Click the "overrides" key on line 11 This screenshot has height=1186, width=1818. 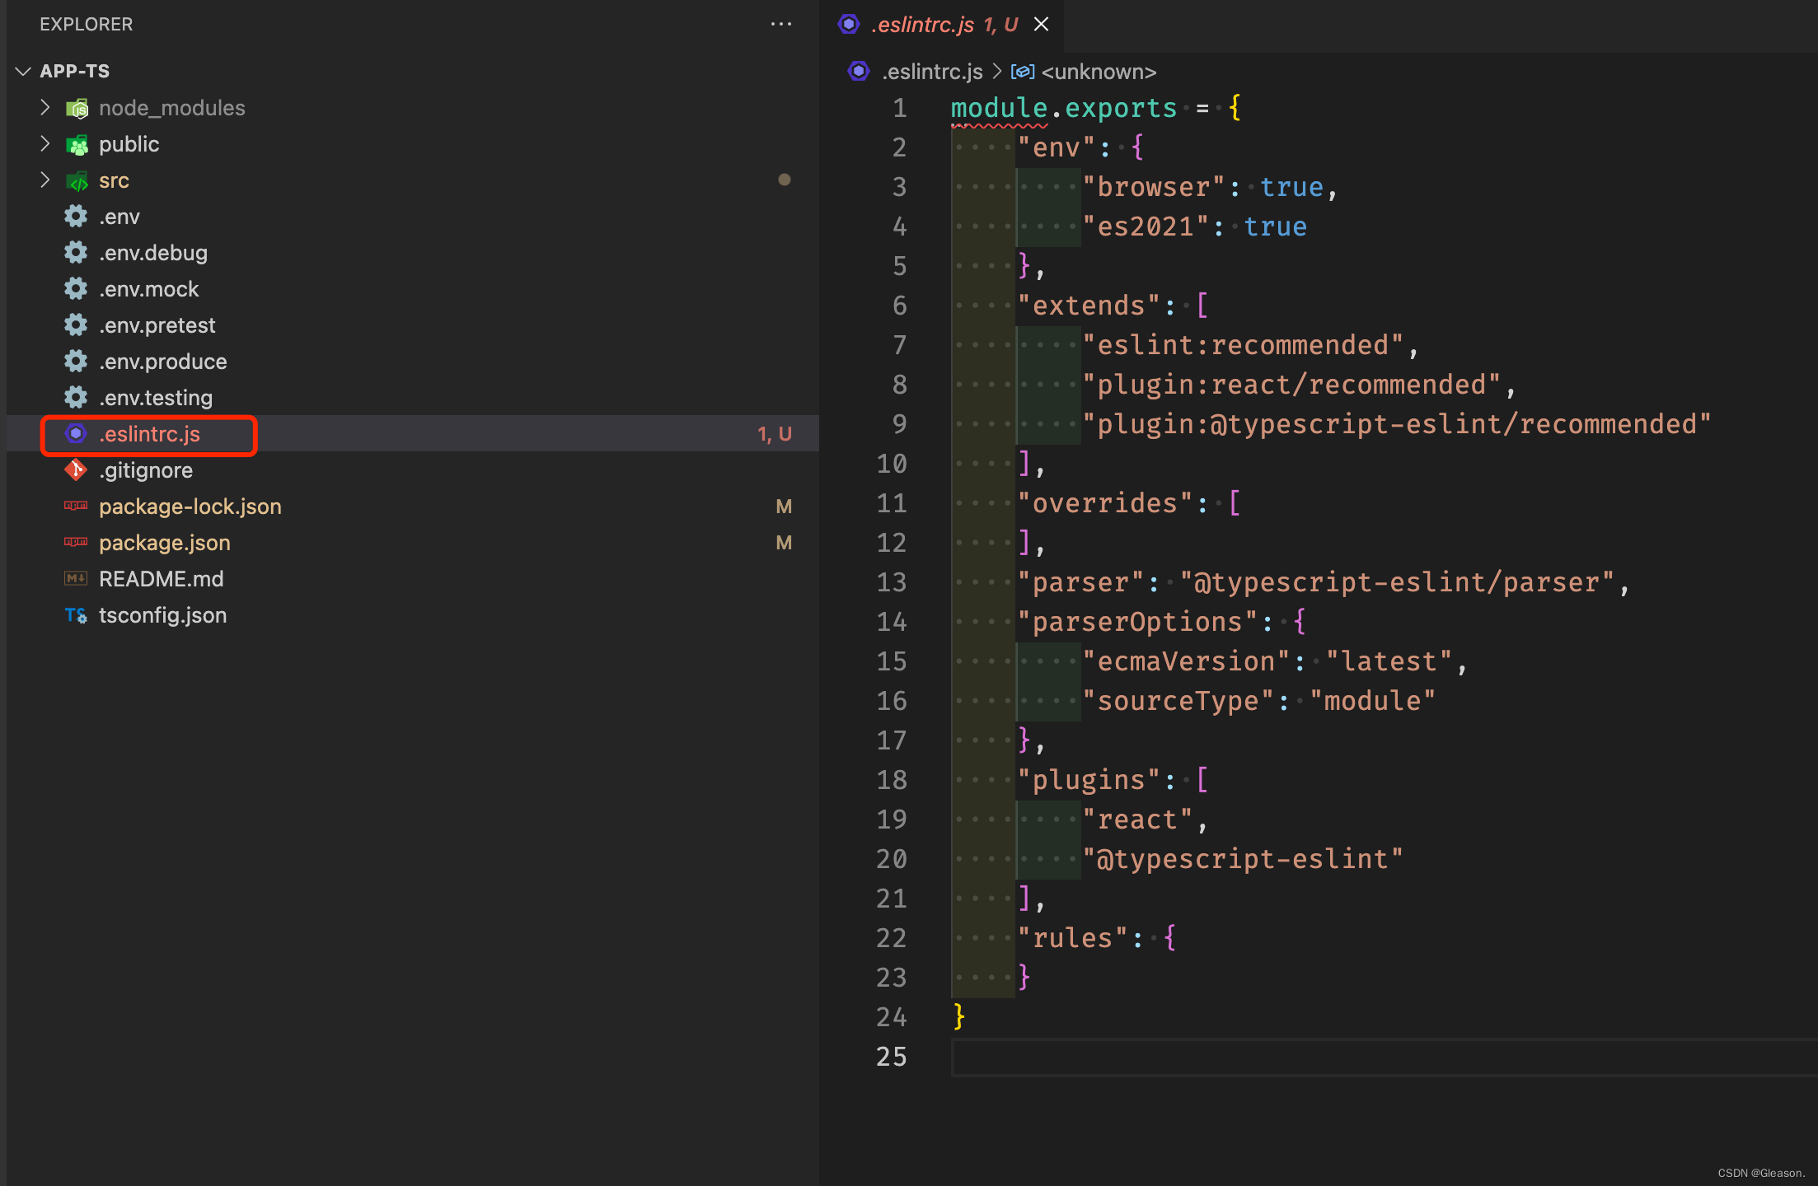pyautogui.click(x=1105, y=503)
